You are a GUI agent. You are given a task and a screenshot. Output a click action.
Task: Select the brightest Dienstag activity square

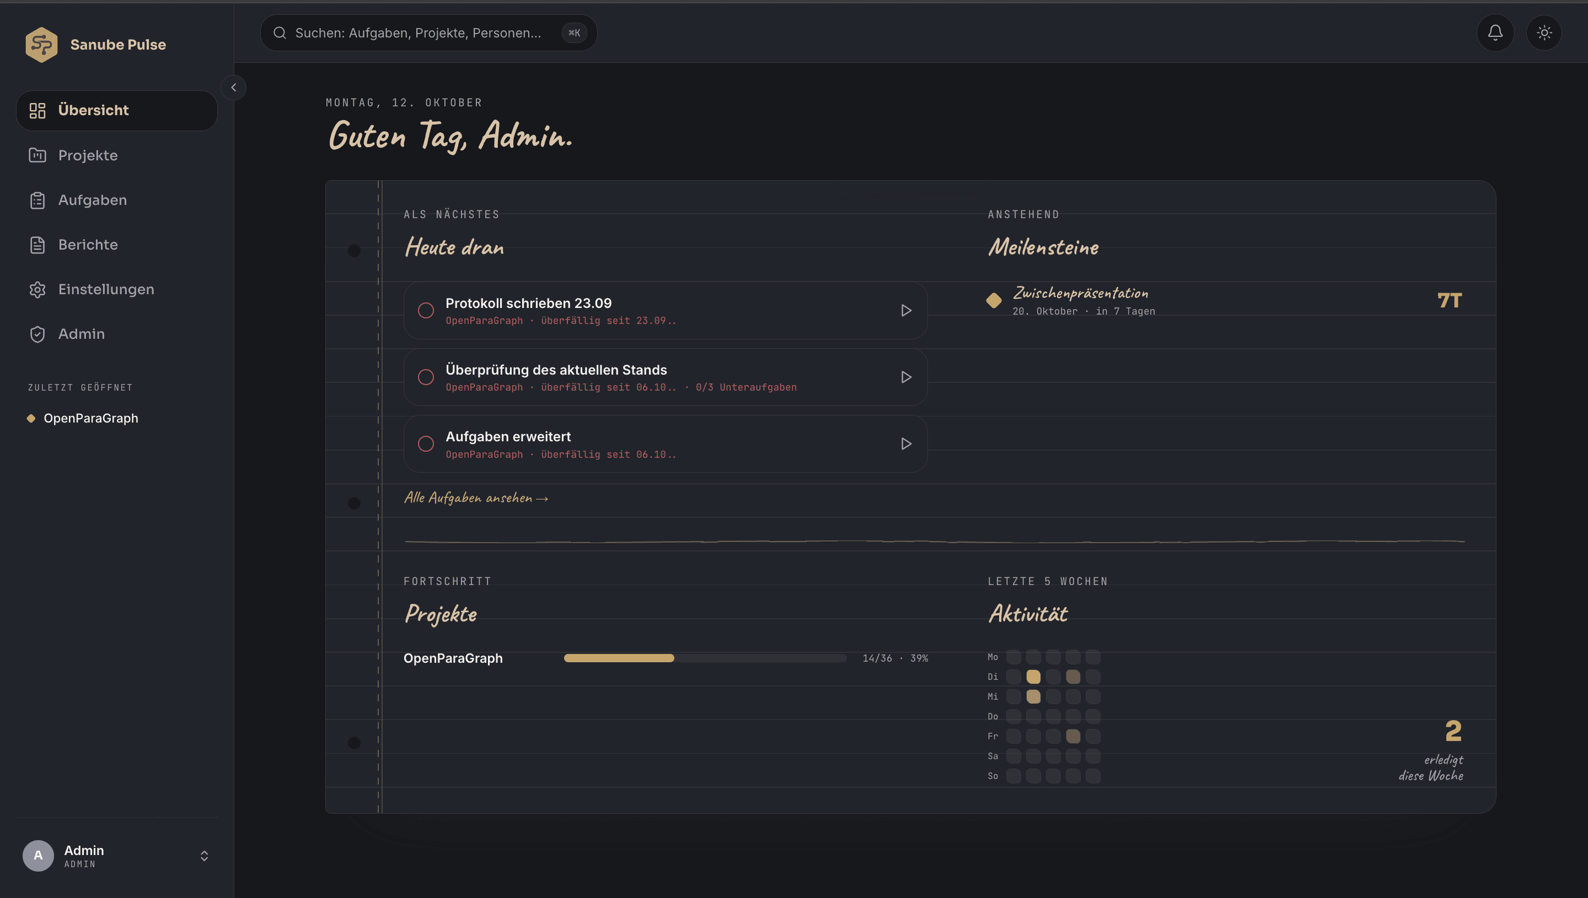(x=1033, y=677)
